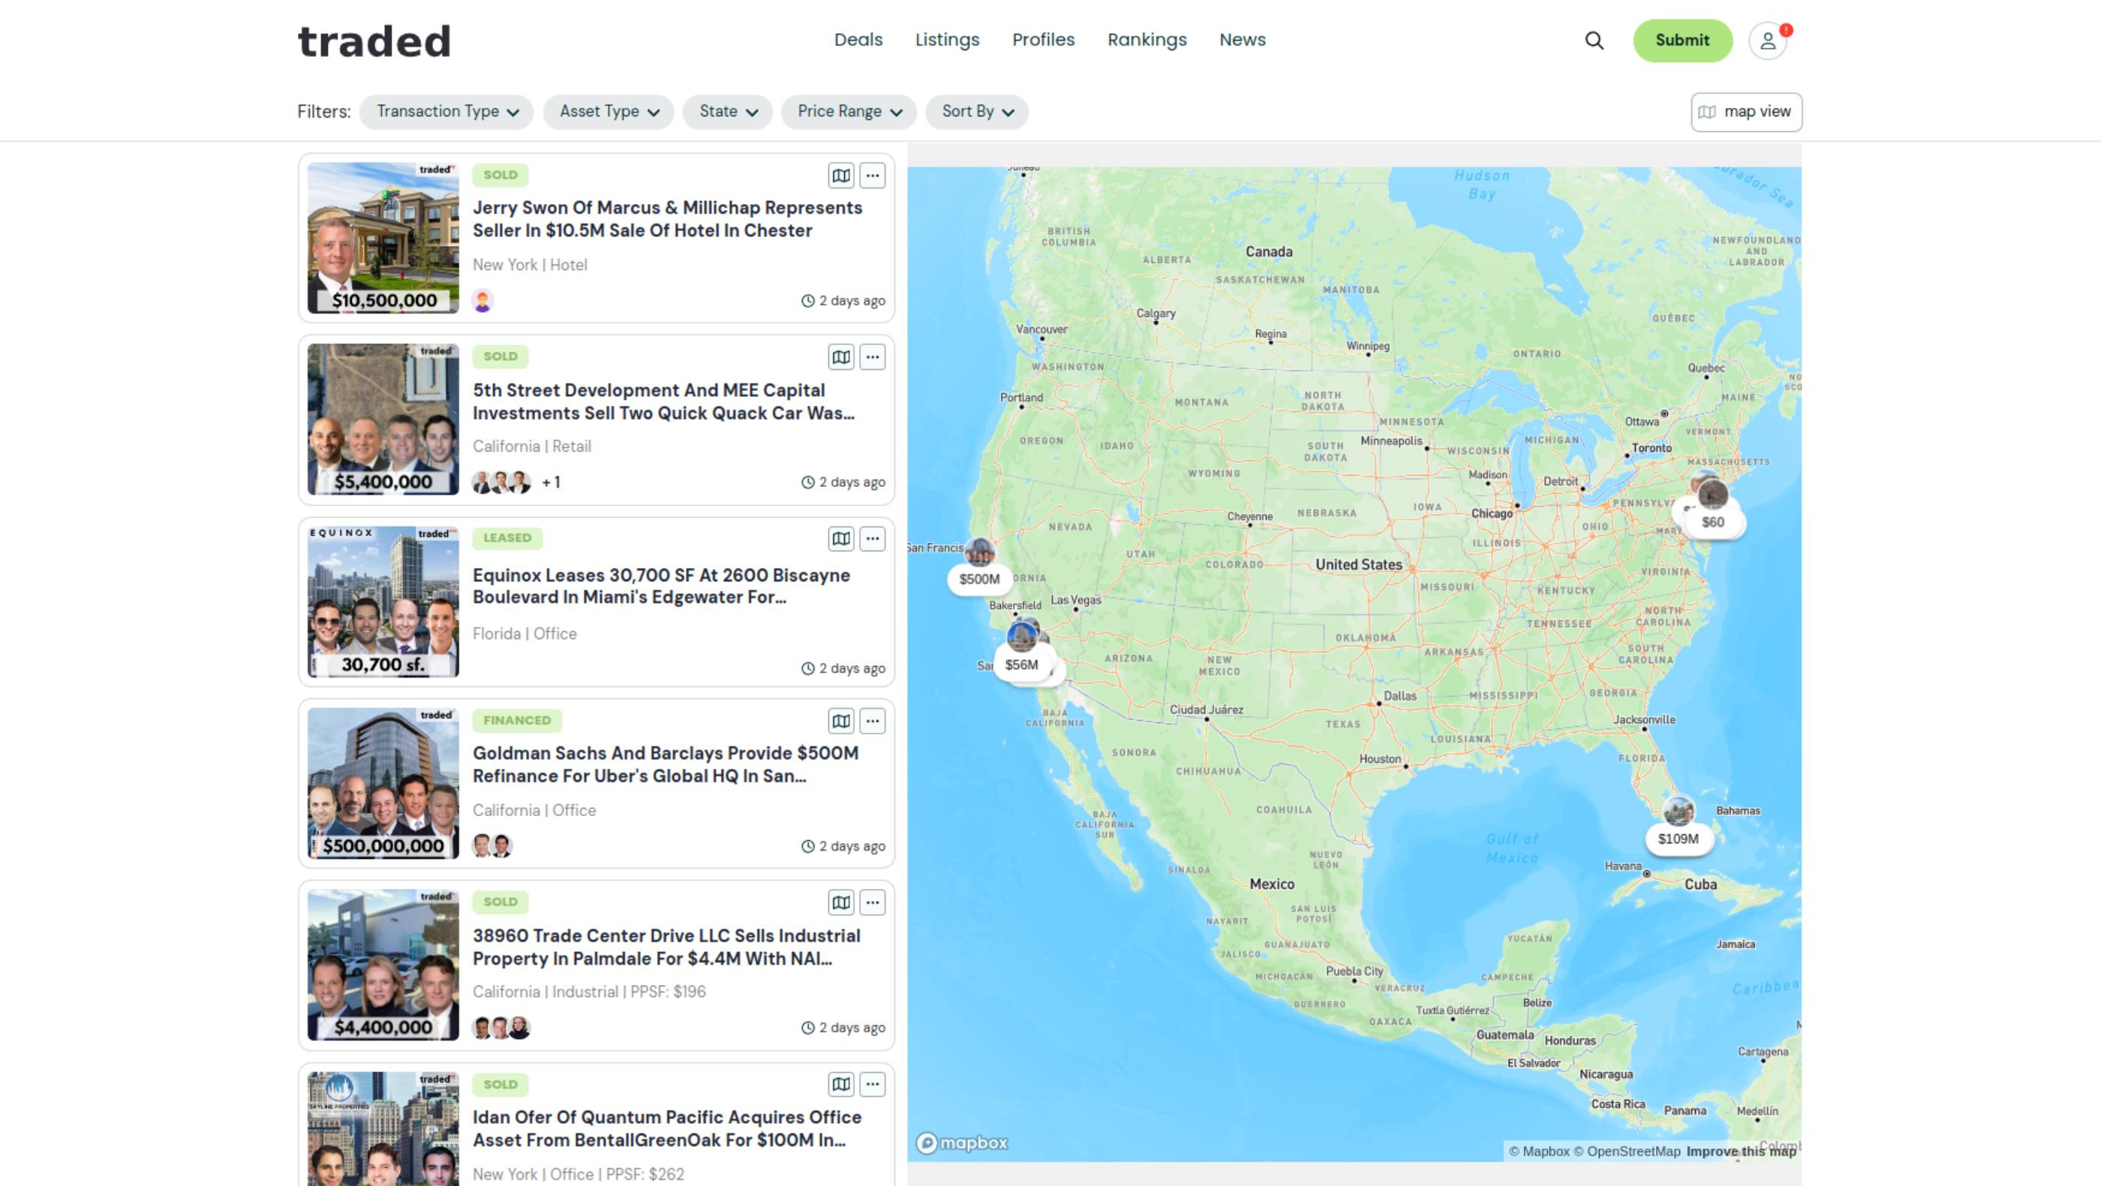
Task: Select the $500M map marker
Action: pos(978,578)
